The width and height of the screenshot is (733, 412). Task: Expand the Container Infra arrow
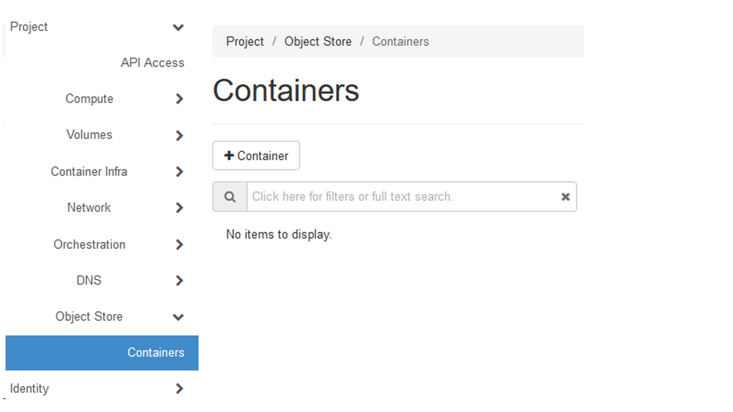(179, 172)
